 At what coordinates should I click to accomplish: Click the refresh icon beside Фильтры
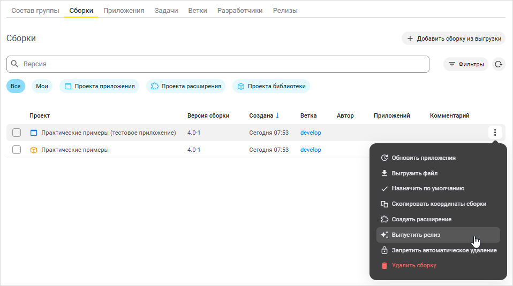point(499,64)
